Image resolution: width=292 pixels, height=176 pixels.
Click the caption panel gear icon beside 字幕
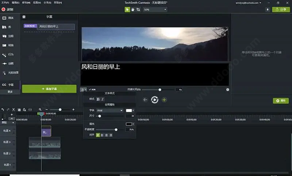(24, 17)
